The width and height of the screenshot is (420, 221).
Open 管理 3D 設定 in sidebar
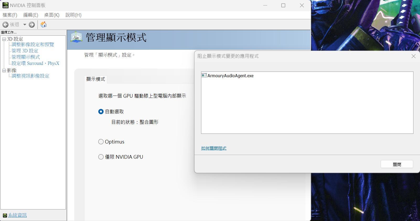[25, 51]
